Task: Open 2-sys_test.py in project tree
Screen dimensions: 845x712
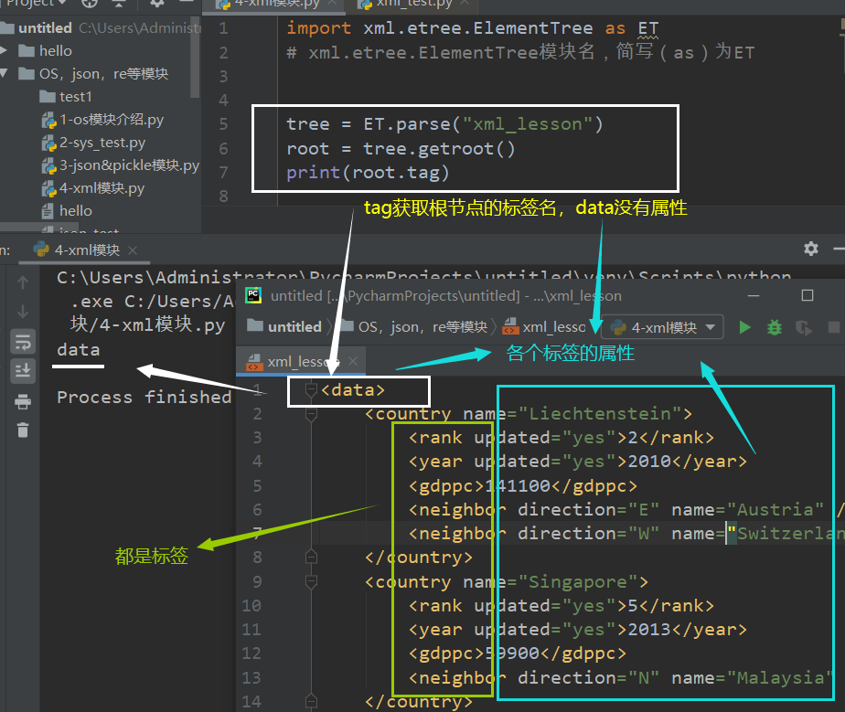Action: click(94, 143)
